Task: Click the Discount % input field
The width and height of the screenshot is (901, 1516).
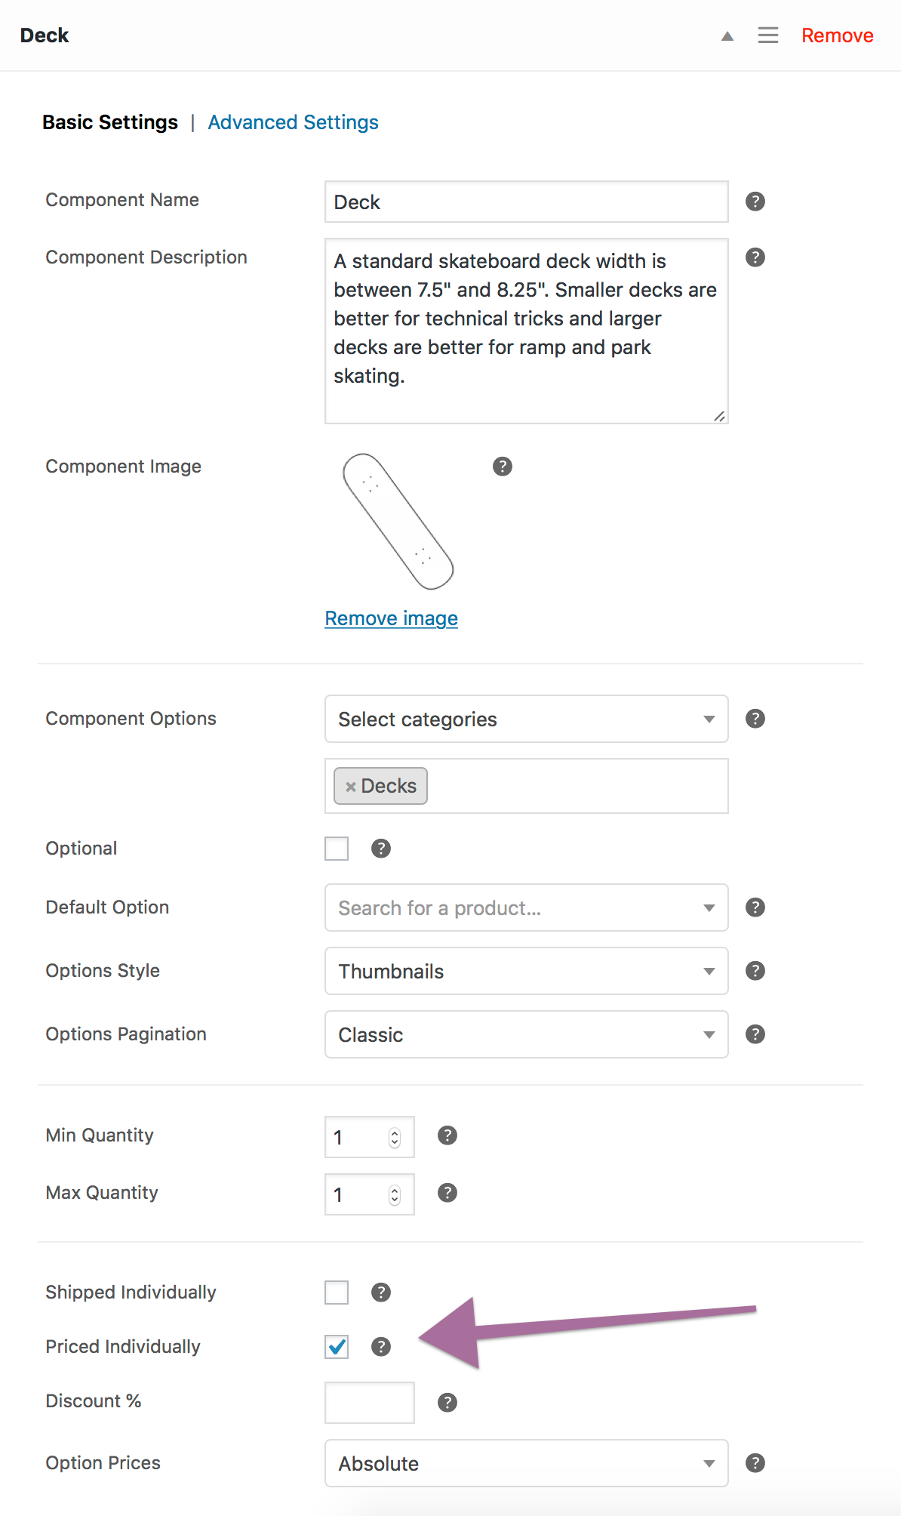Action: [369, 1403]
